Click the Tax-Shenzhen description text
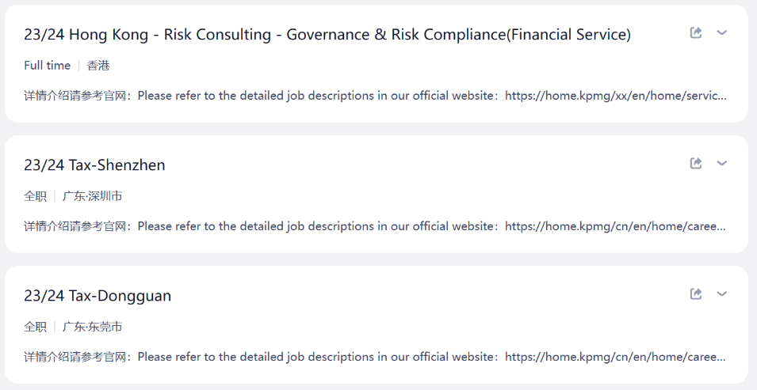Image resolution: width=757 pixels, height=390 pixels. tap(375, 226)
